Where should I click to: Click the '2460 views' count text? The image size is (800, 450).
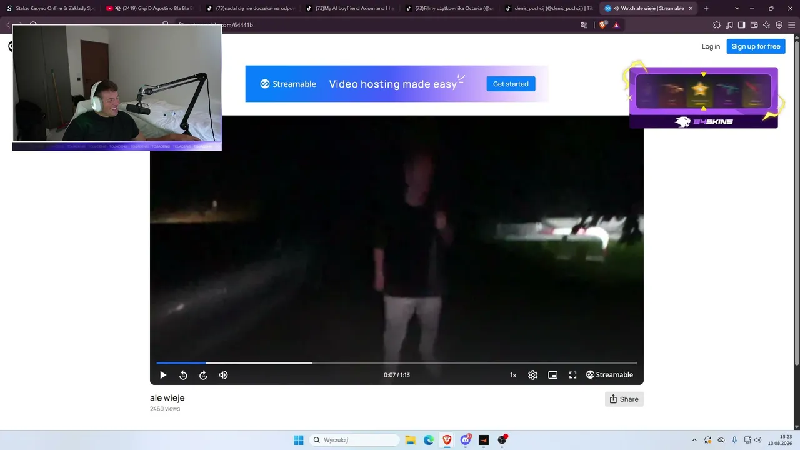tap(165, 409)
